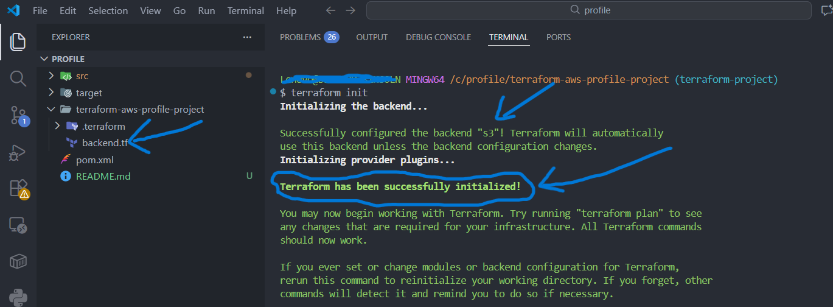
Task: Click the 26 problems count badge
Action: pos(332,37)
